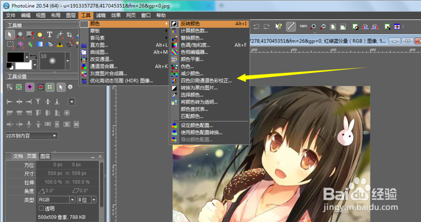Click the gear icon in tool settings

pos(70,87)
